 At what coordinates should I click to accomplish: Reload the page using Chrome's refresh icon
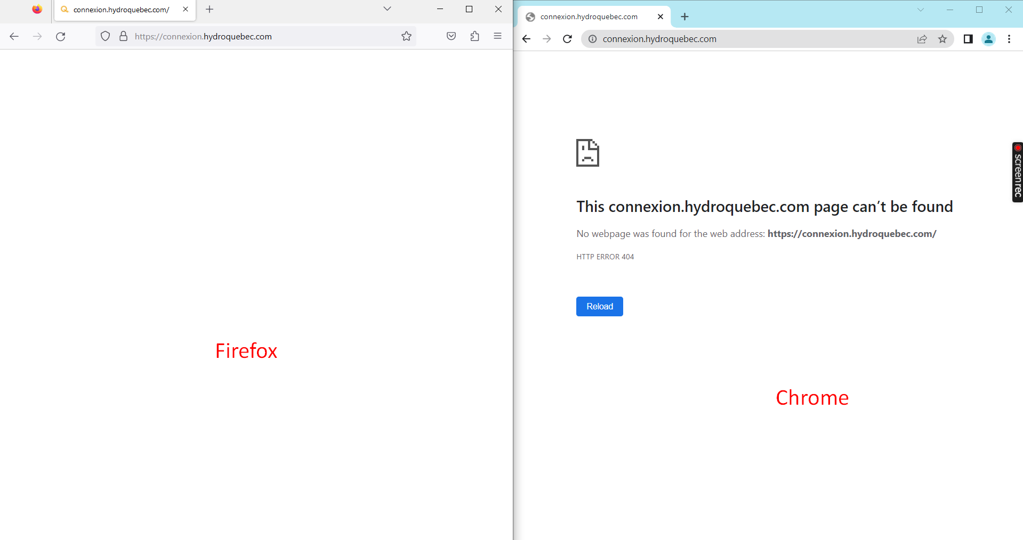567,39
